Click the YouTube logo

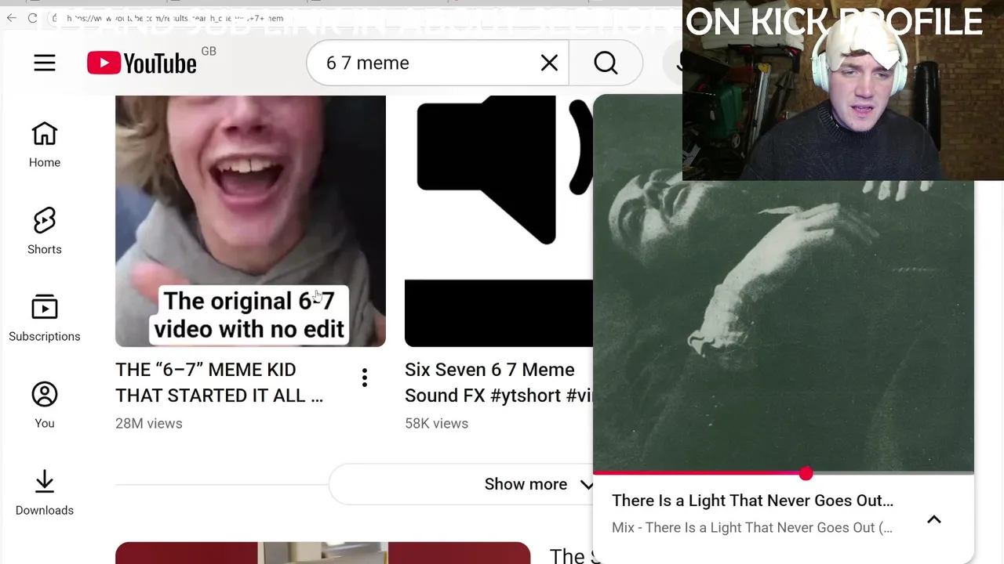coord(142,63)
